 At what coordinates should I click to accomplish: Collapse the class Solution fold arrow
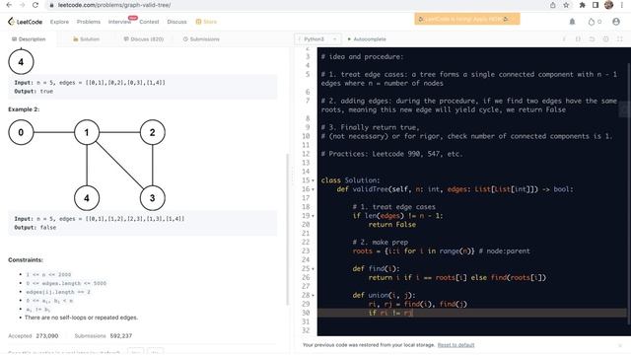(x=314, y=180)
